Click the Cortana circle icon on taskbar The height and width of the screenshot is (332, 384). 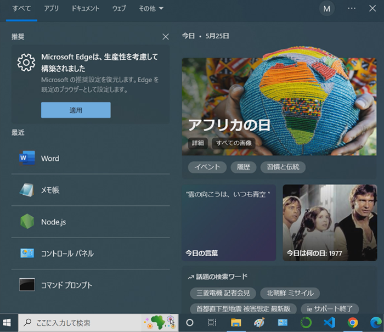[190, 323]
